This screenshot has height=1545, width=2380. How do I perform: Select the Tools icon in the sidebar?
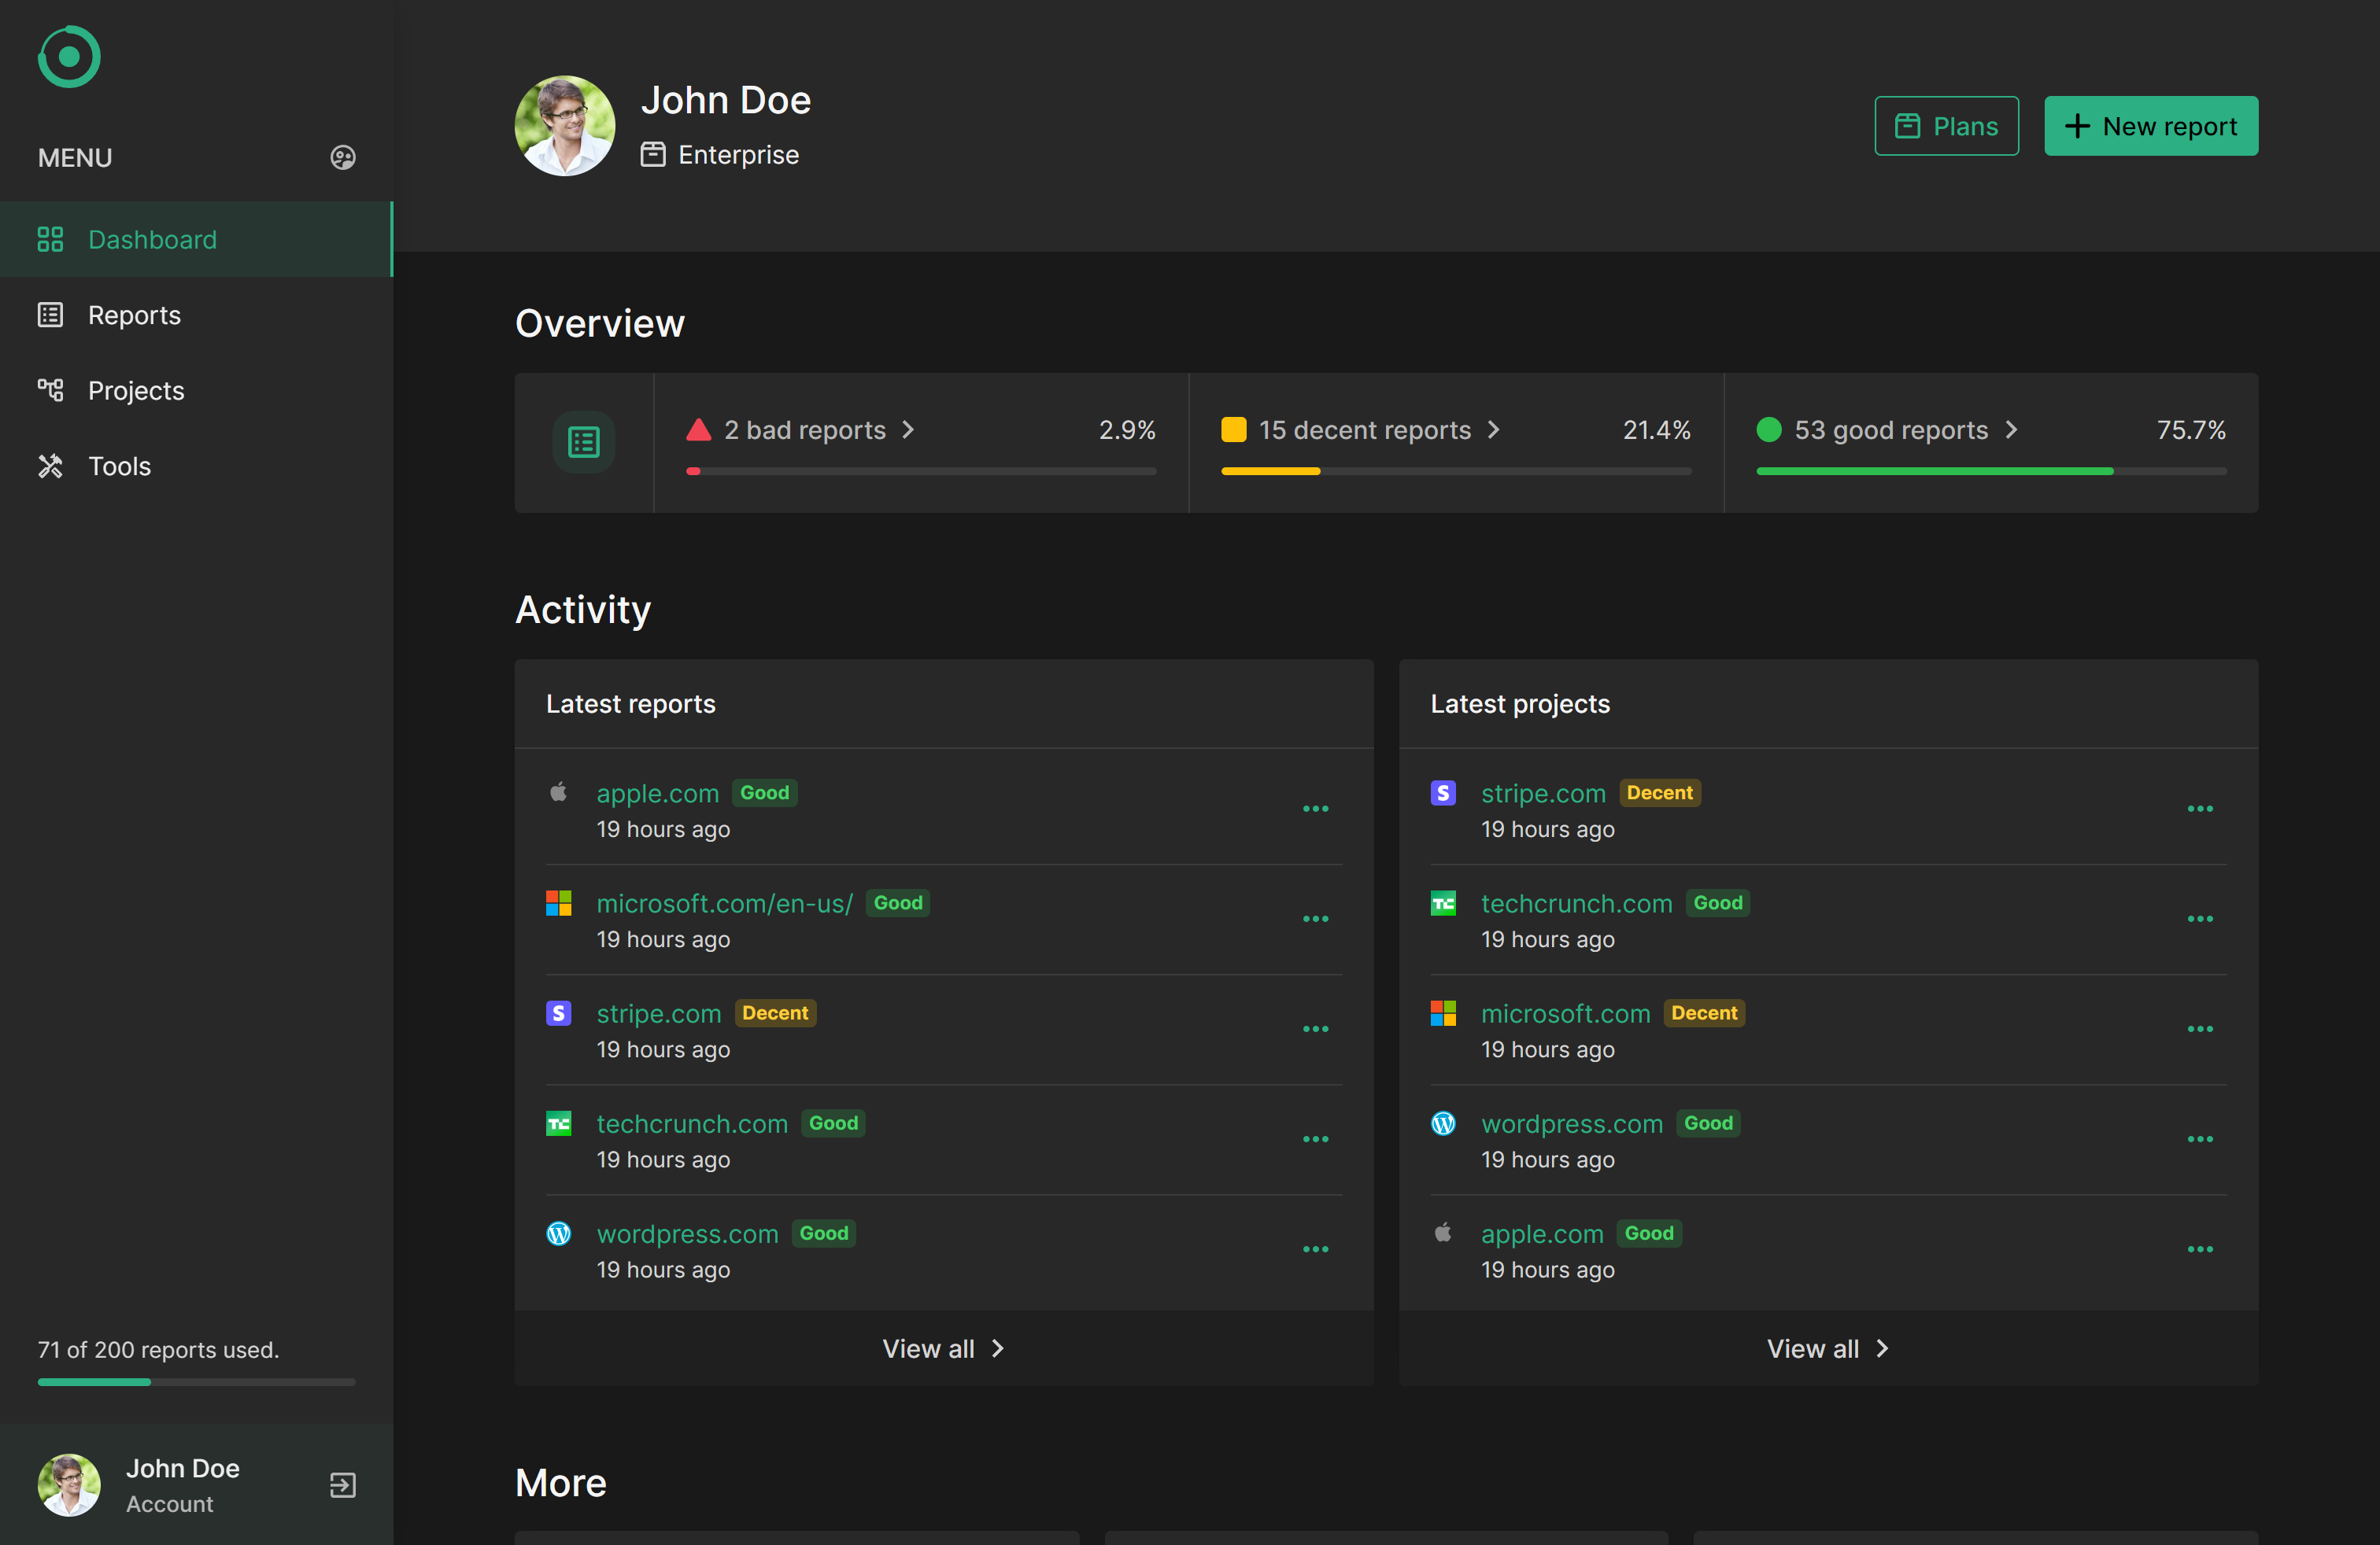[x=51, y=466]
